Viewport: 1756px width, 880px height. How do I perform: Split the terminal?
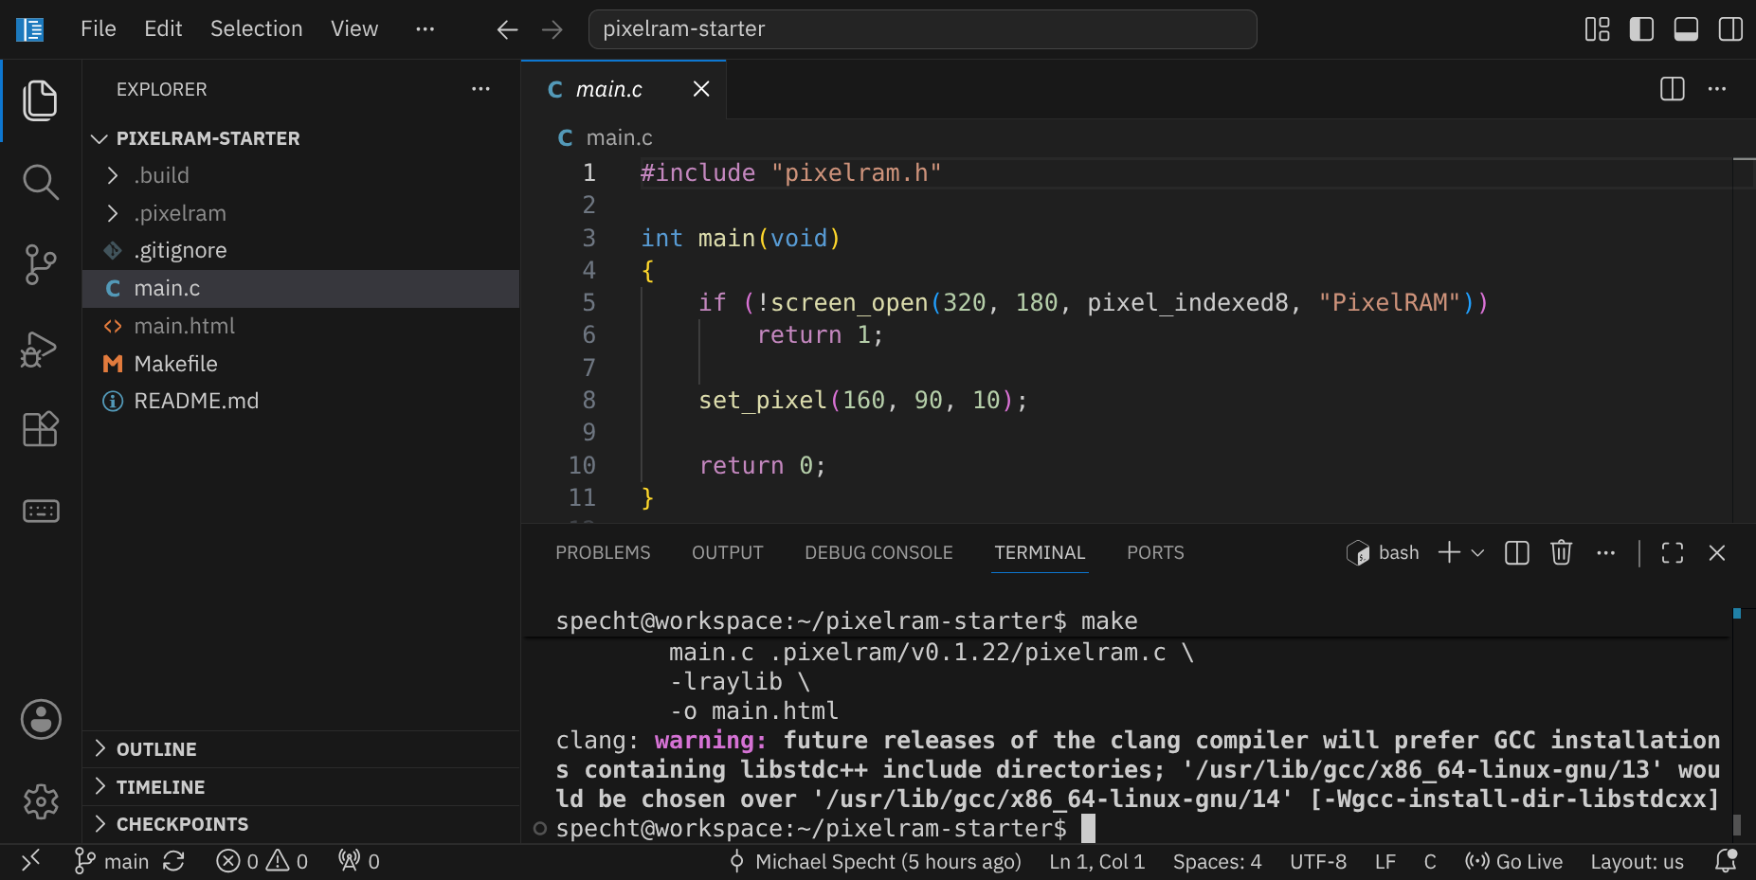point(1516,553)
